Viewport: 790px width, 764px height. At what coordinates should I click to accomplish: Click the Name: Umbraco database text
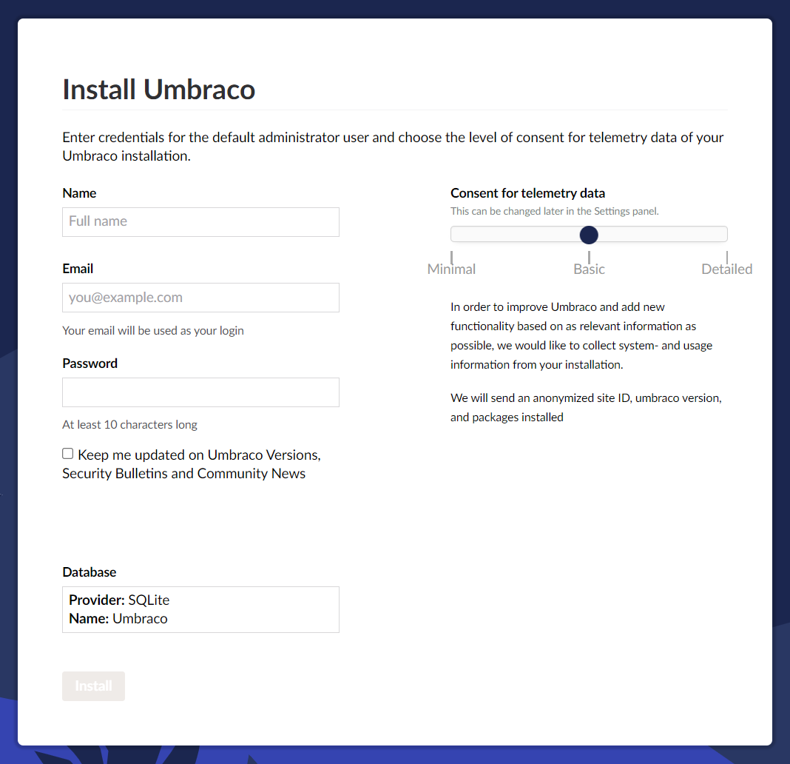[x=118, y=619]
